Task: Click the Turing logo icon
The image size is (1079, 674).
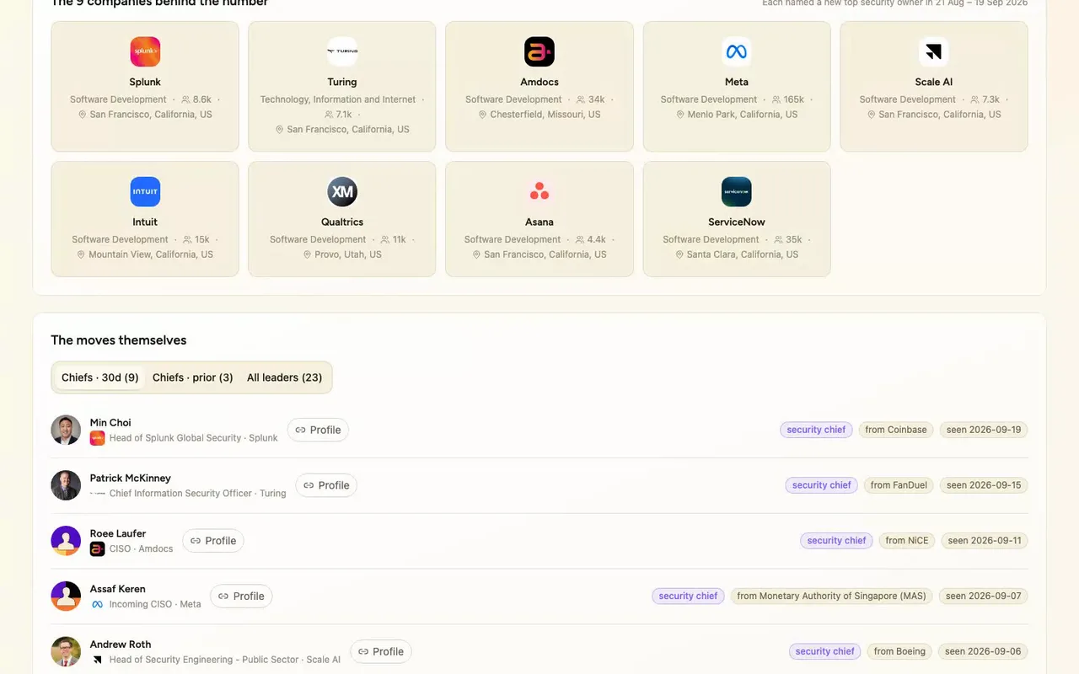Action: coord(342,51)
